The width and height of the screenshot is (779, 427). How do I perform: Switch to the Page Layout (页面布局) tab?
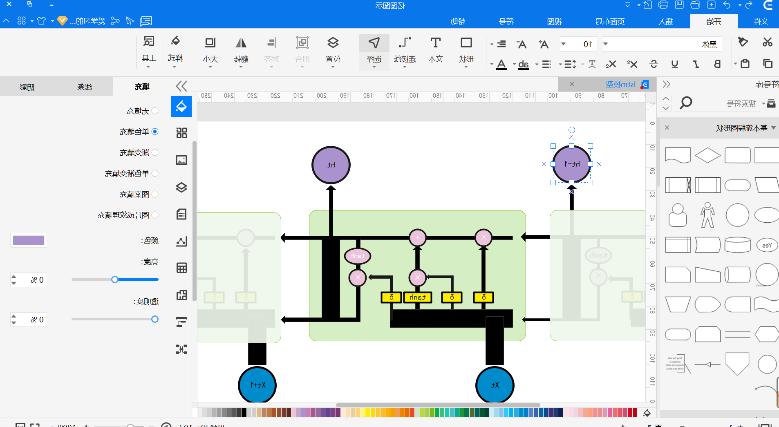(x=610, y=21)
